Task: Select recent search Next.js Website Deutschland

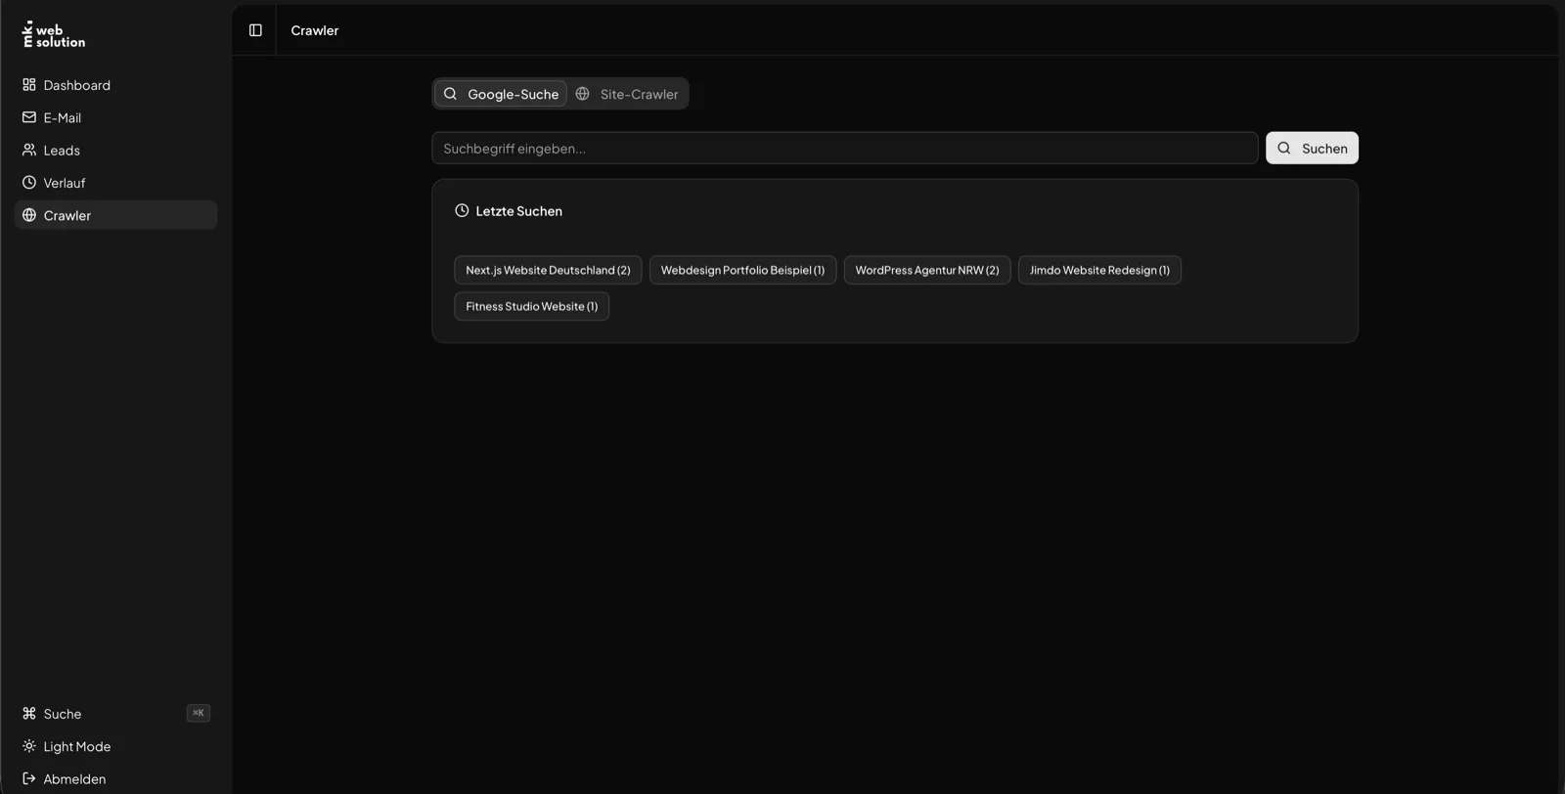Action: 548,270
